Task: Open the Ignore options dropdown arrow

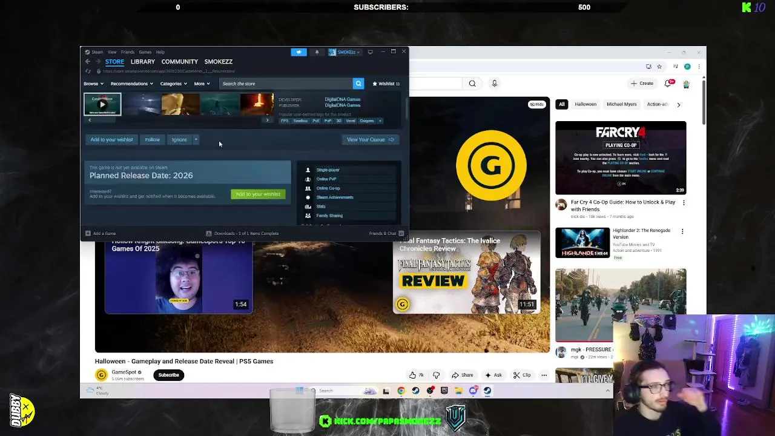Action: 196,140
